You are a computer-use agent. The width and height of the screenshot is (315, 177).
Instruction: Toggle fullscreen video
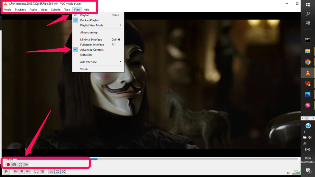36,171
